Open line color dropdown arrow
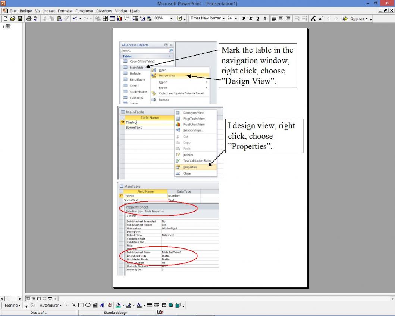Screen dimensions: 395x316 (134, 305)
